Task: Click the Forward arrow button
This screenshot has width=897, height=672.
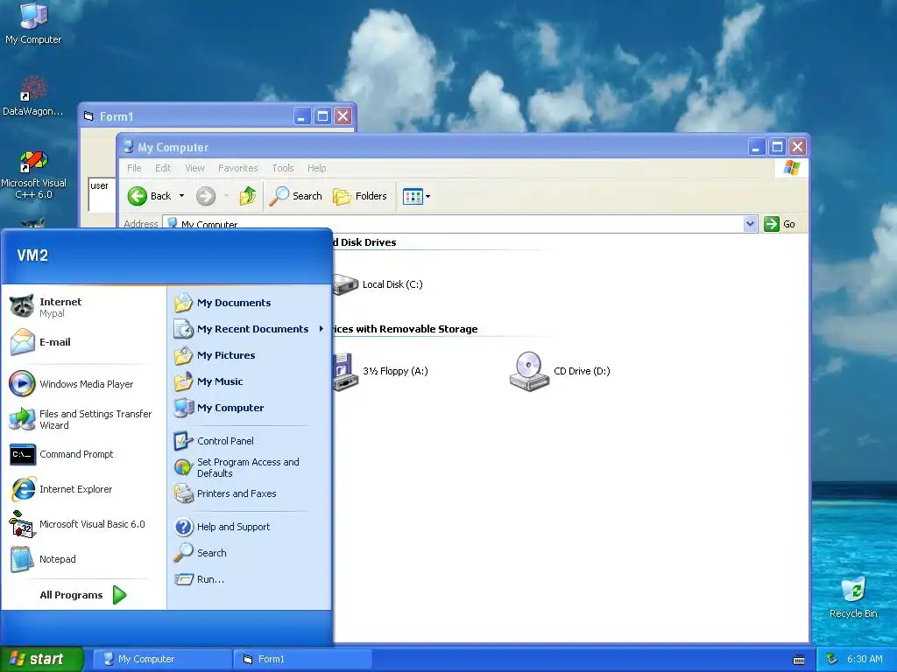Action: [206, 196]
